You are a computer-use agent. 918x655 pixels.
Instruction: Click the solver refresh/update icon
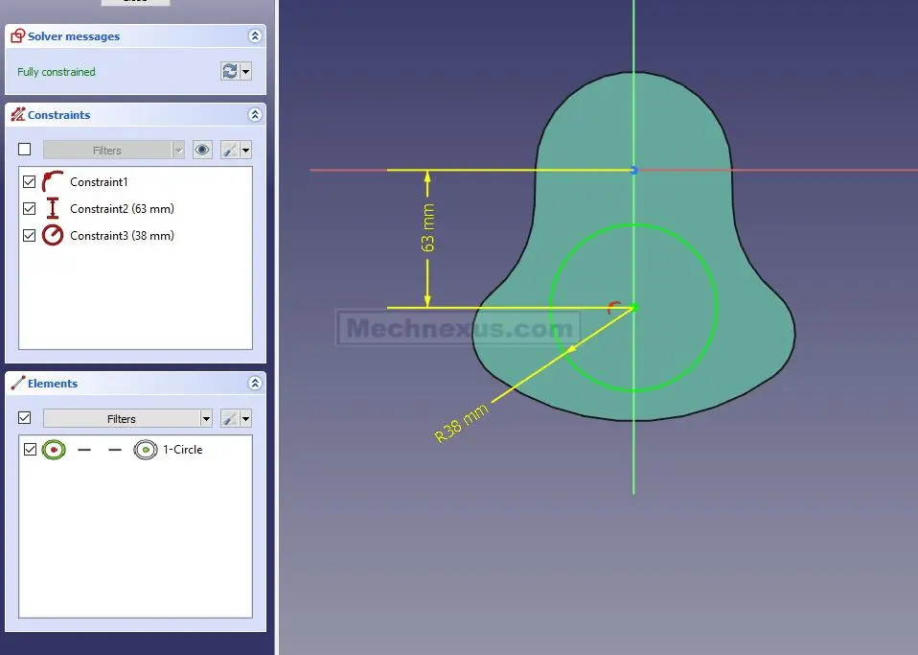(230, 72)
